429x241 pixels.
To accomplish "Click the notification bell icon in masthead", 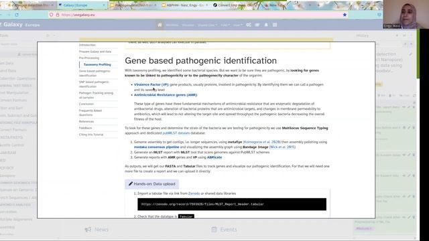I will [x=266, y=25].
